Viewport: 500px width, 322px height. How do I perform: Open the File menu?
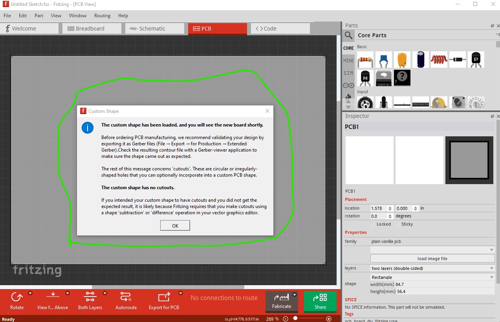pyautogui.click(x=7, y=16)
